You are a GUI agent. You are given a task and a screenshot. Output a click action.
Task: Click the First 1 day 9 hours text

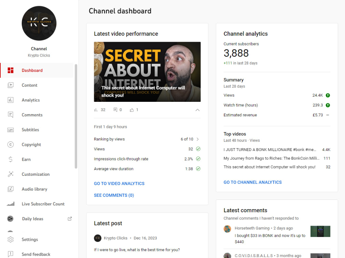point(110,127)
